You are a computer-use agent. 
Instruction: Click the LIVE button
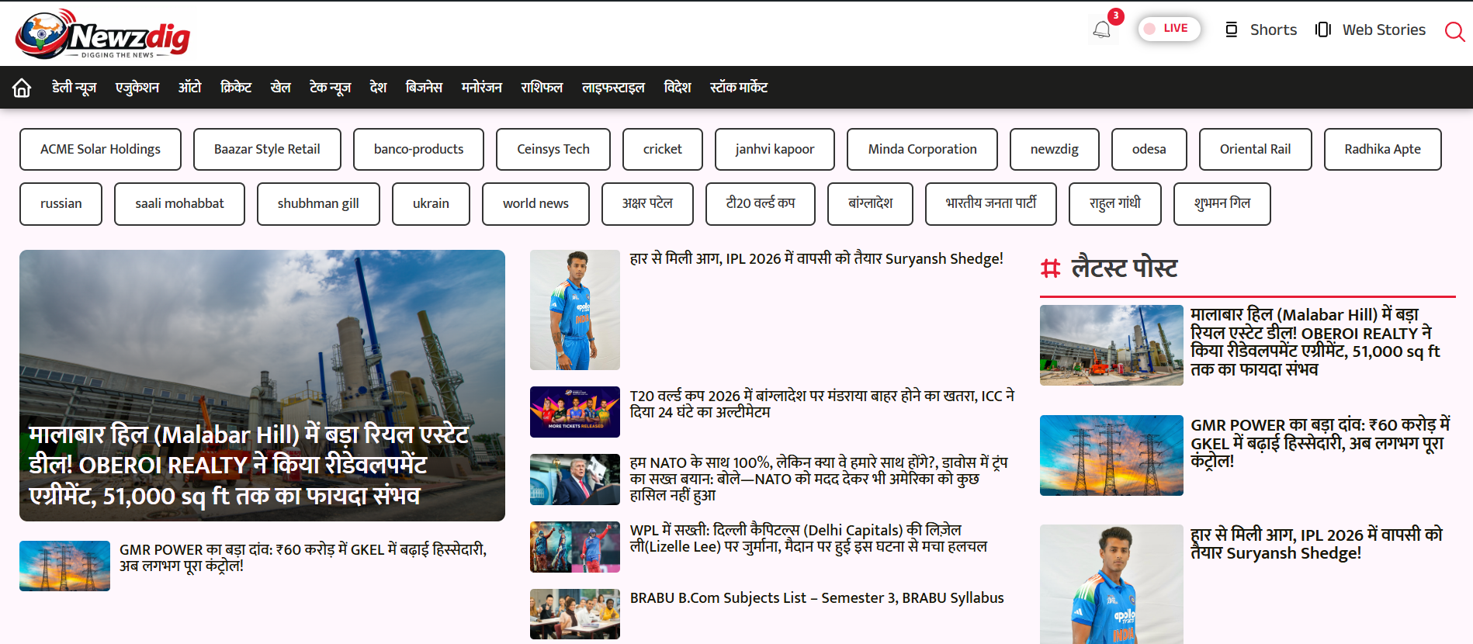point(1169,29)
